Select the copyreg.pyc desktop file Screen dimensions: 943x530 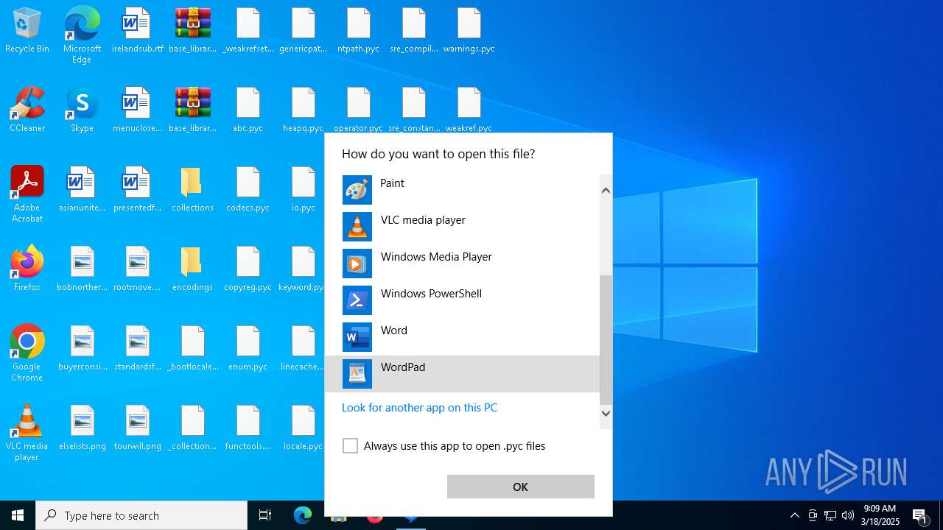click(x=248, y=269)
